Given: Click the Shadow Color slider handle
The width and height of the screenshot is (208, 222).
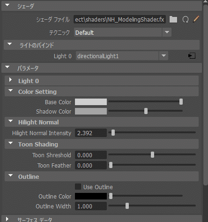Looking at the screenshot, I should click(x=146, y=111).
